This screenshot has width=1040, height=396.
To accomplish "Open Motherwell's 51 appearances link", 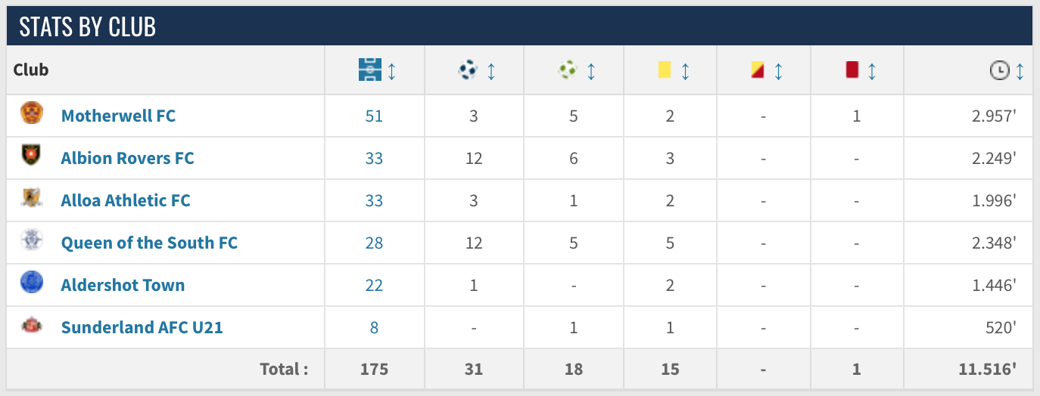I will 374,116.
